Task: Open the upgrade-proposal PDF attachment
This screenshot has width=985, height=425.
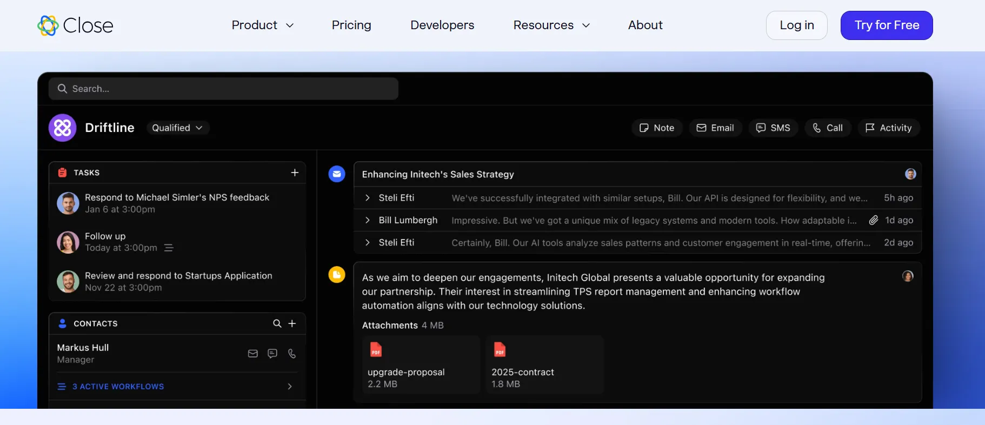Action: coord(421,364)
